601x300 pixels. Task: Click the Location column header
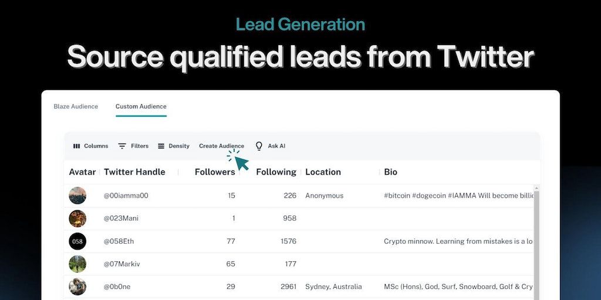coord(323,172)
